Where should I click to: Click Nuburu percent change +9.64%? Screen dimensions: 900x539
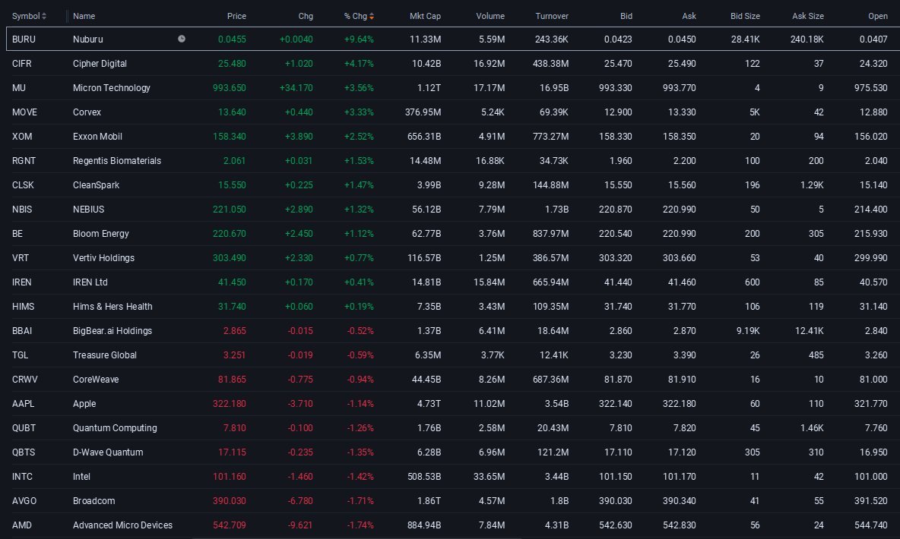[359, 39]
